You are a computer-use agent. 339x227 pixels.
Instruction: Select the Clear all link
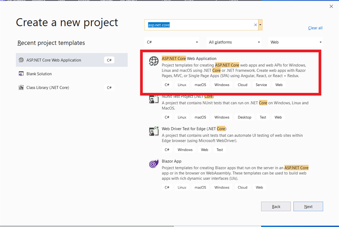(x=315, y=28)
